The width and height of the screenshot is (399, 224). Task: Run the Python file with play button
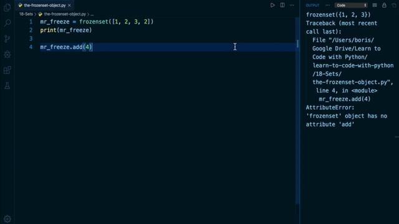pyautogui.click(x=272, y=5)
